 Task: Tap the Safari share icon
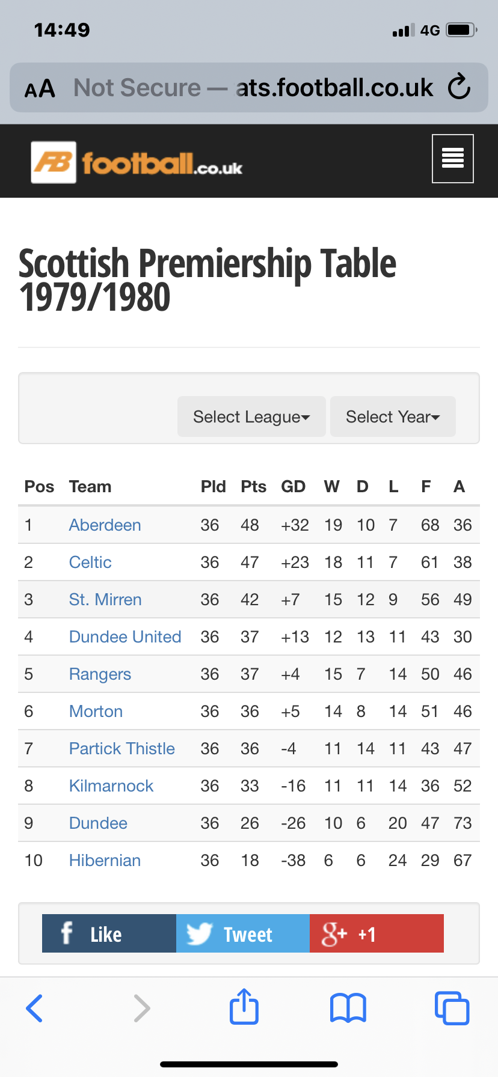(x=244, y=1007)
